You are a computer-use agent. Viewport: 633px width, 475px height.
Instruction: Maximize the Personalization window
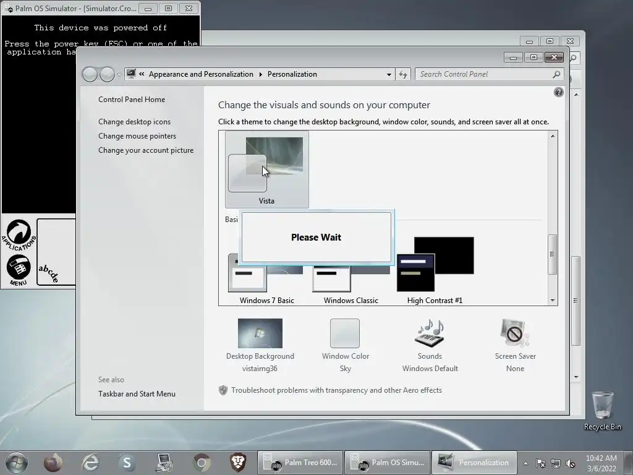533,58
